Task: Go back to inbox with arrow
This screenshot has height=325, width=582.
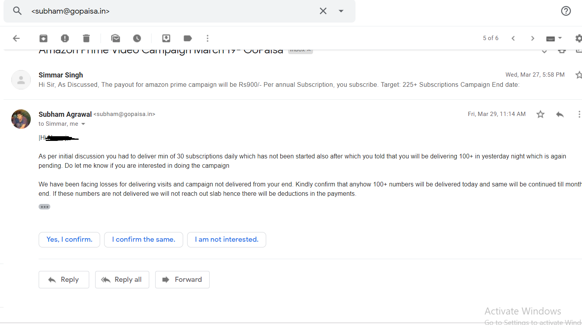Action: coord(16,38)
